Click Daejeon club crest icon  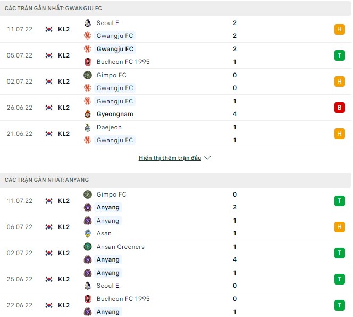click(x=88, y=127)
